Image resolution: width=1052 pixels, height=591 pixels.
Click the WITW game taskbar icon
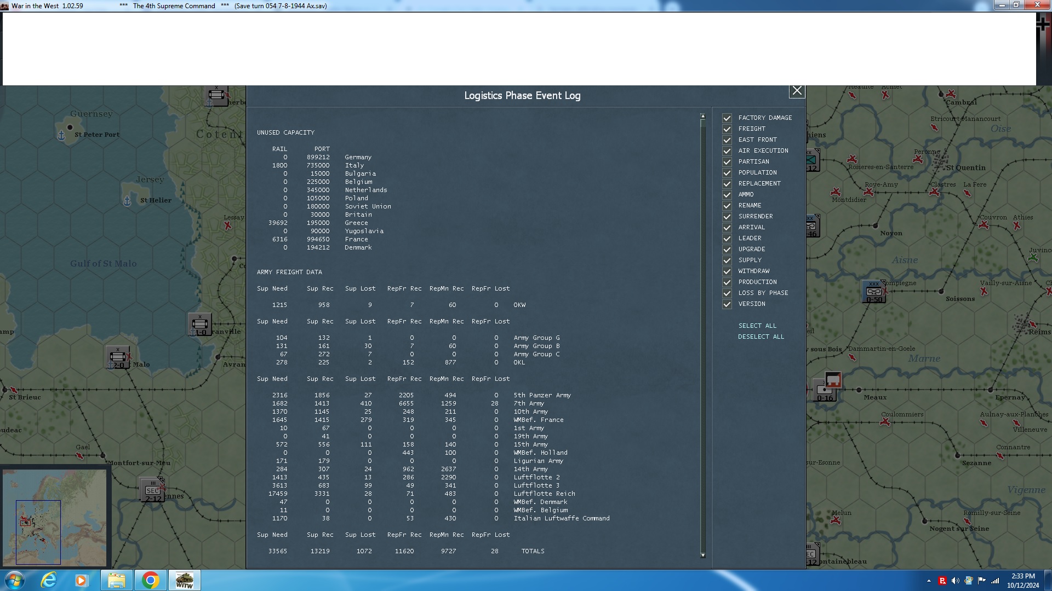tap(184, 580)
